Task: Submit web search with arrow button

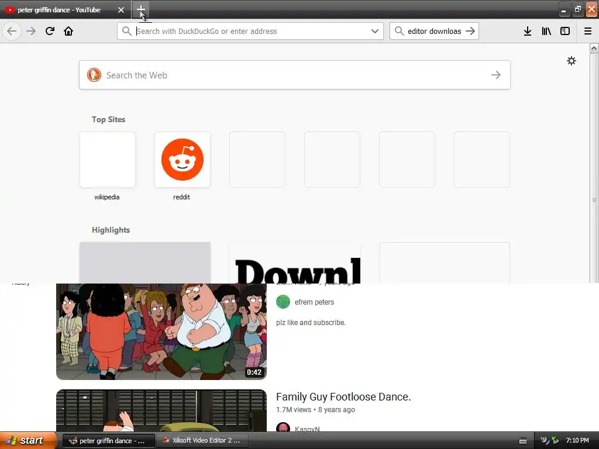Action: pyautogui.click(x=496, y=75)
